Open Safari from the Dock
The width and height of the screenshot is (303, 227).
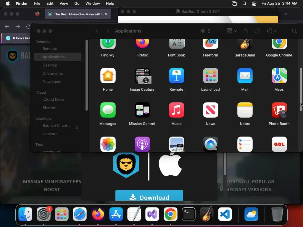point(80,214)
